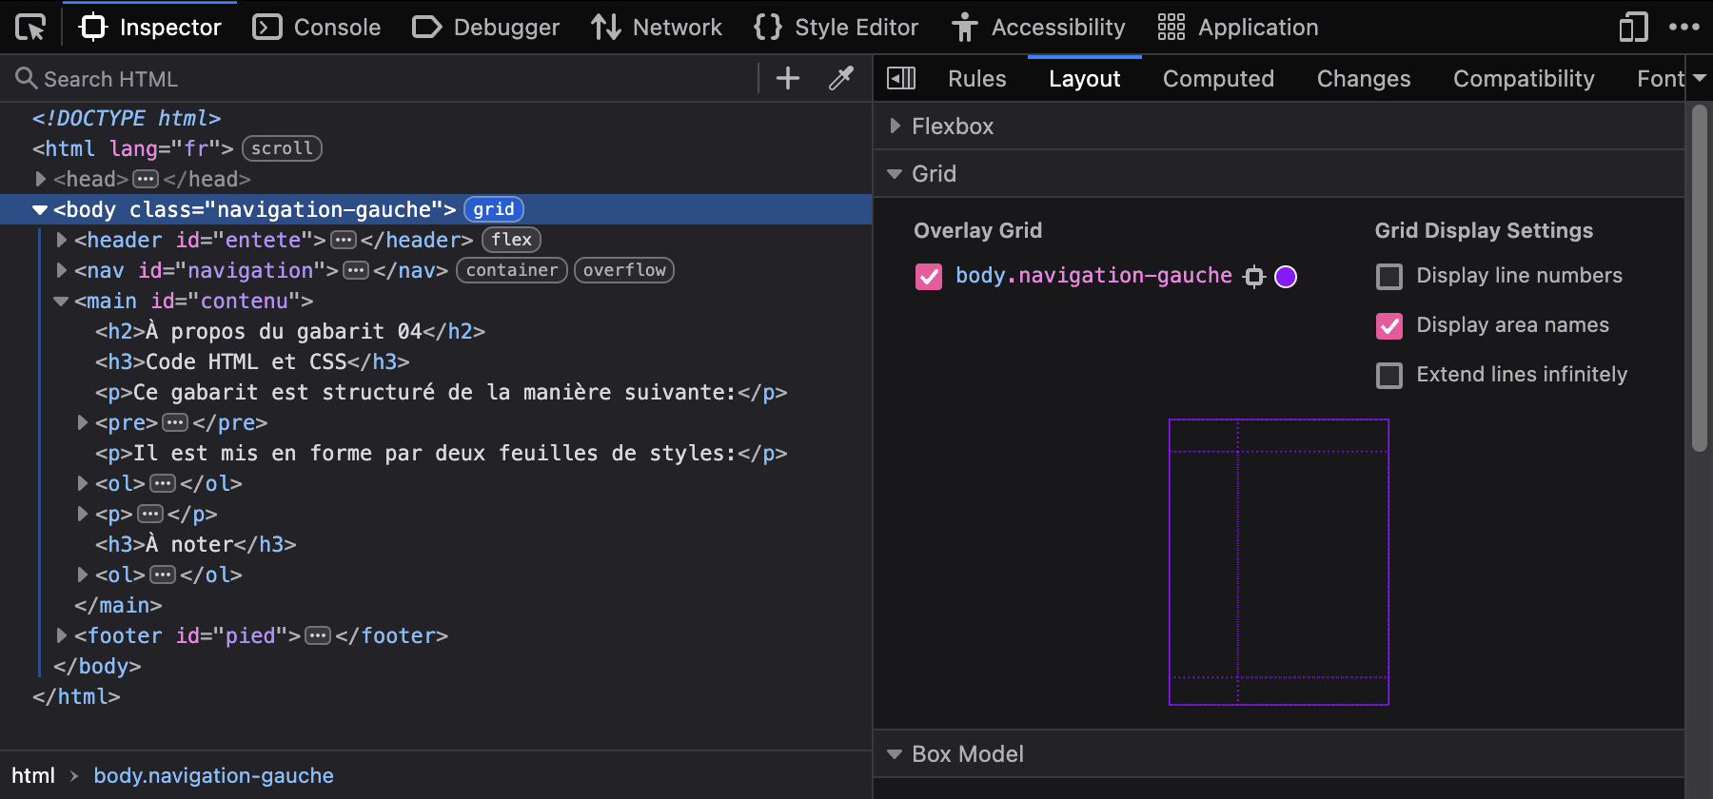Open the DevTools more options menu
Screen dimensions: 1713x799
click(x=1684, y=28)
